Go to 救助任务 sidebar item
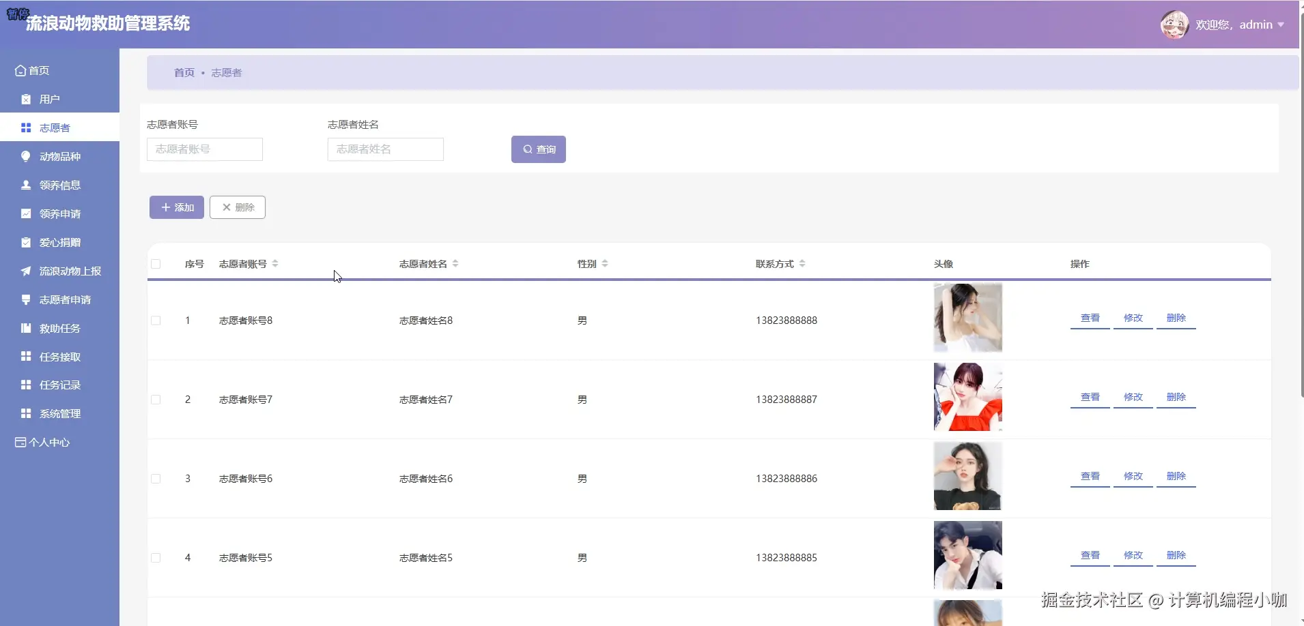Viewport: 1304px width, 626px height. [59, 329]
